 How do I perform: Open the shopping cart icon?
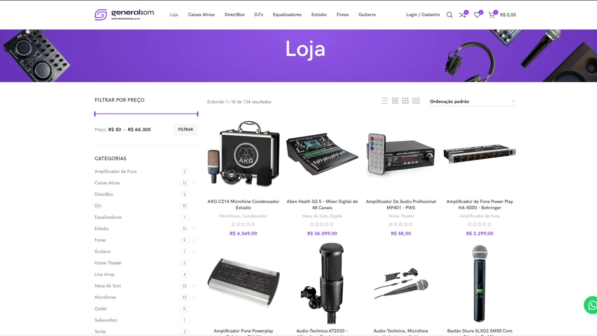pyautogui.click(x=492, y=15)
